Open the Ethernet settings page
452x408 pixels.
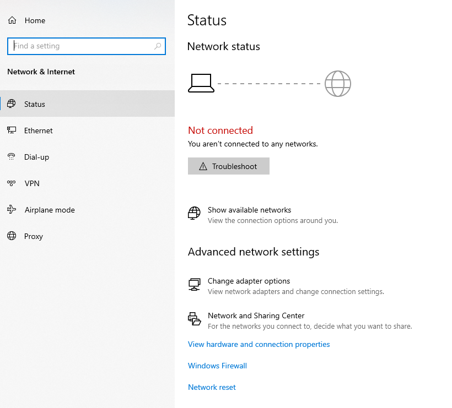pos(39,130)
